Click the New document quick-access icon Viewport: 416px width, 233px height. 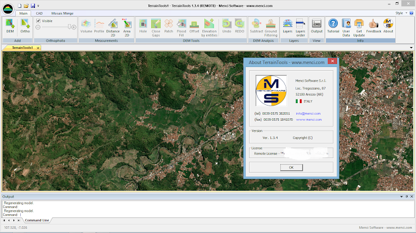tap(20, 5)
